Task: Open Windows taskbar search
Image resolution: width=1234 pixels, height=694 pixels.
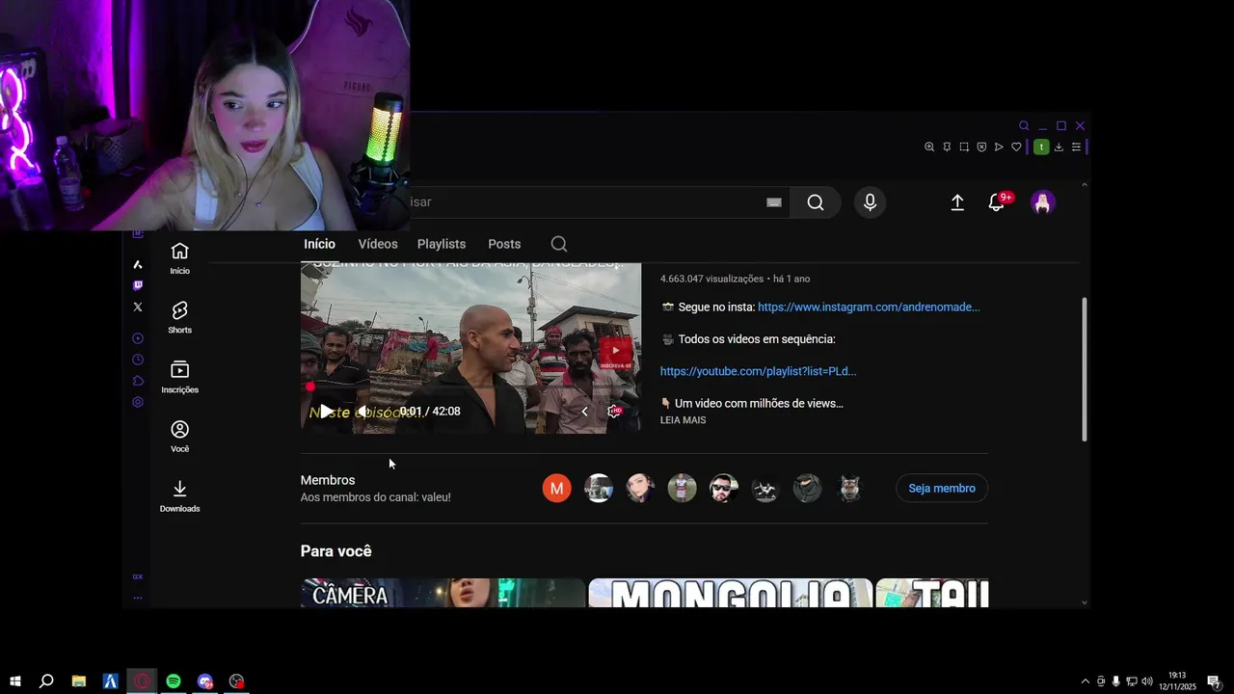Action: [46, 681]
